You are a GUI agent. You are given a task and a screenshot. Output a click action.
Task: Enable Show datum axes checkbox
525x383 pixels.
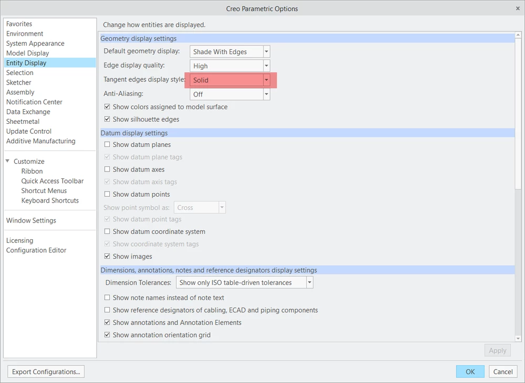(107, 169)
